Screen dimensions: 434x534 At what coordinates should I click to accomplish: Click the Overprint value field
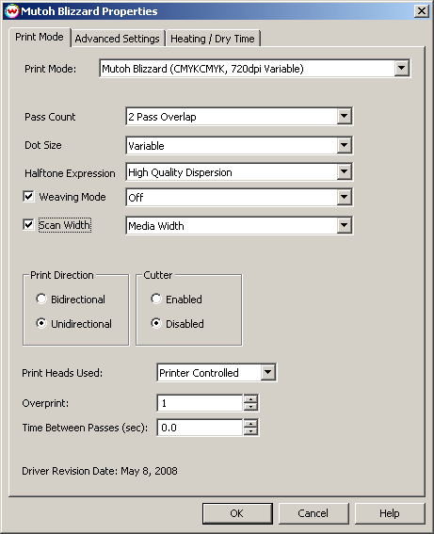pos(200,403)
